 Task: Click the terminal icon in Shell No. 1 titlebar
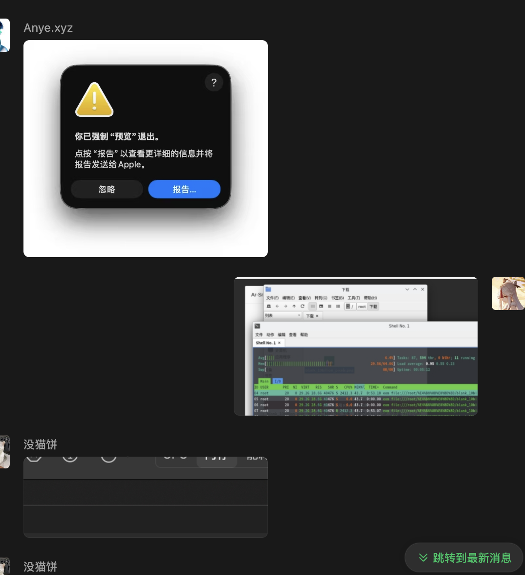coord(257,326)
